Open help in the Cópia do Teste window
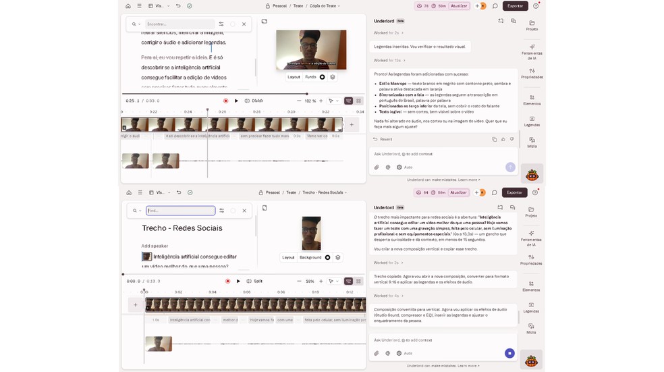This screenshot has width=664, height=372. [x=536, y=6]
